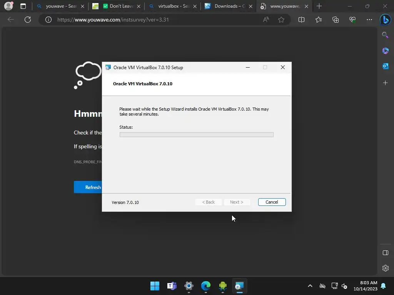Open a new browser tab
The image size is (394, 295).
tap(319, 6)
